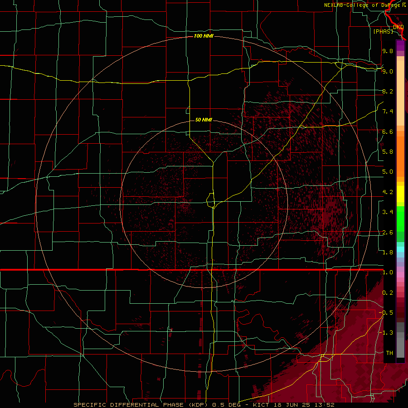Click the 6.6 value on the color scale

pos(388,131)
